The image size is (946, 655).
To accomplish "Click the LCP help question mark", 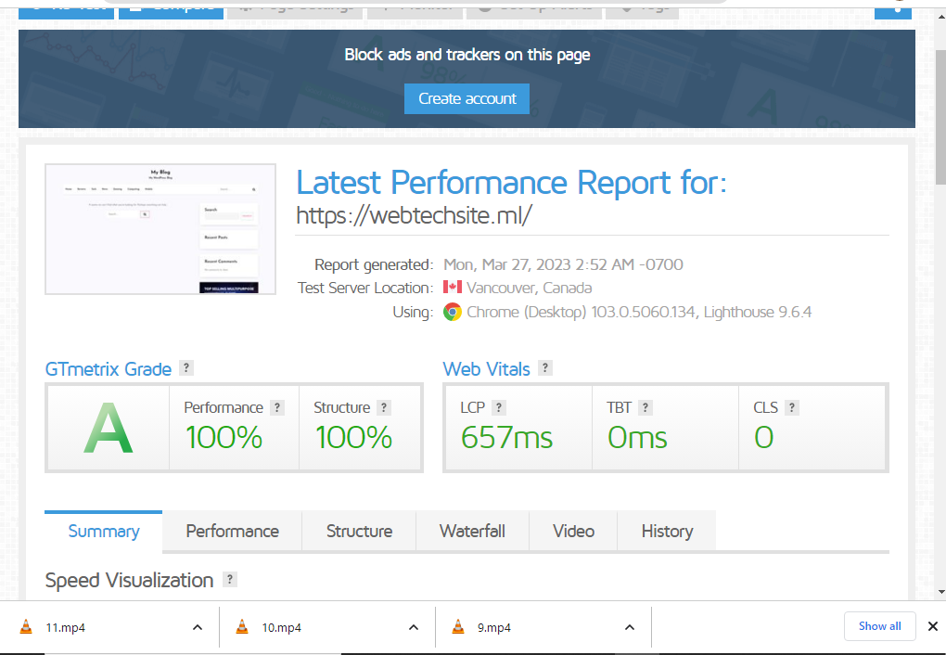I will [x=498, y=407].
